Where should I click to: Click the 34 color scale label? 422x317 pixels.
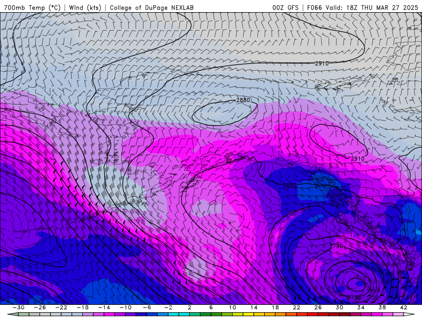[x=361, y=307]
